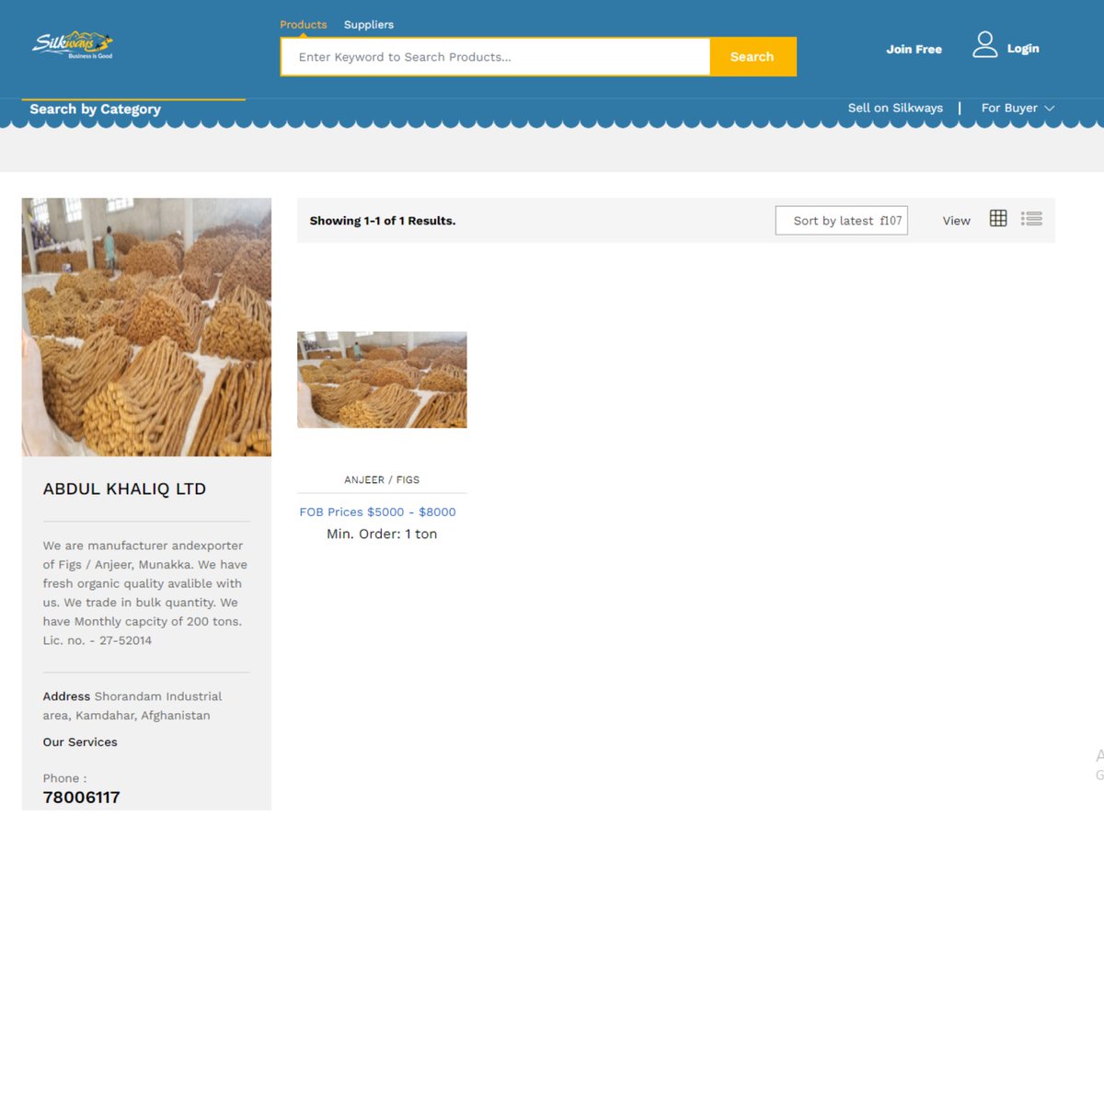Viewport: 1104px width, 1104px height.
Task: Click the Address Shorandam Industrial area text
Action: coord(132,706)
